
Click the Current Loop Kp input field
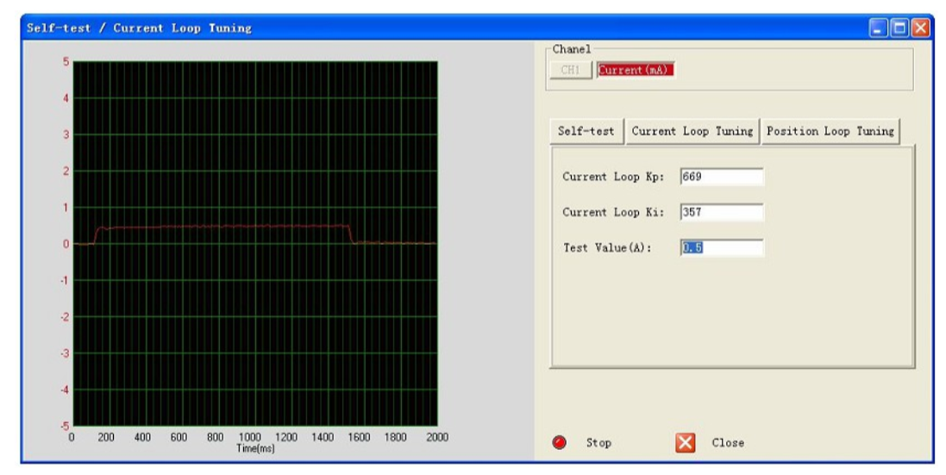tap(722, 177)
